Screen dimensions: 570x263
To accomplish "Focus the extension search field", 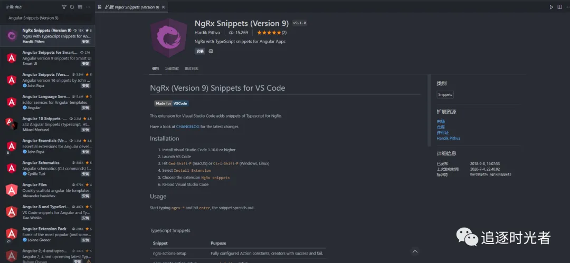I will coord(47,18).
